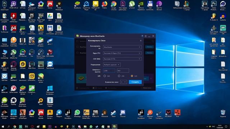Open hamburger menu in BlueStacks manager title bar
The width and height of the screenshot is (230, 129).
pyautogui.click(x=146, y=36)
